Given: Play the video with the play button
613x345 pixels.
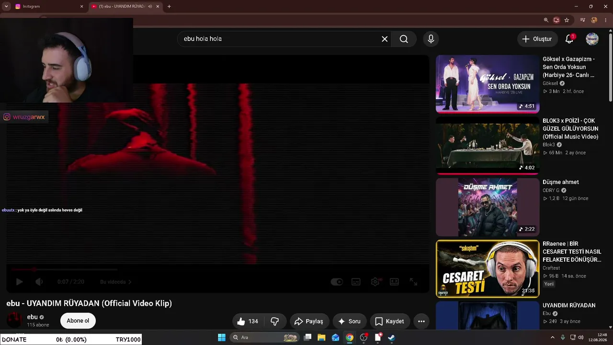Looking at the screenshot, I should [x=19, y=282].
